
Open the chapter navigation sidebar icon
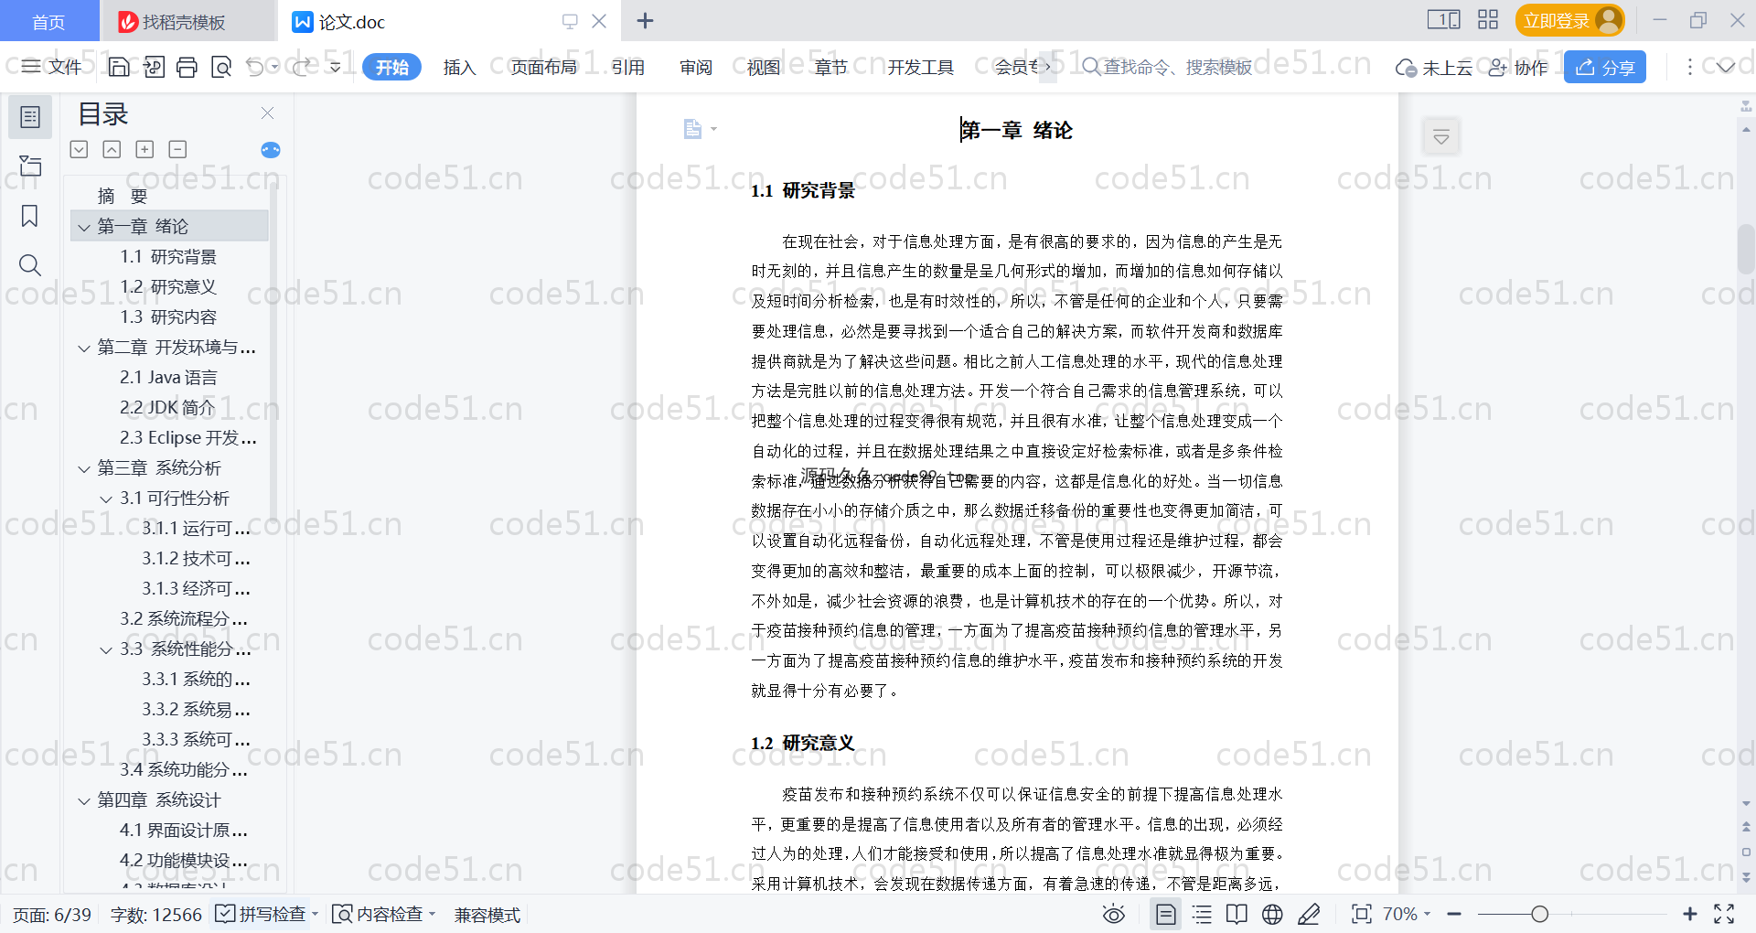tap(30, 166)
